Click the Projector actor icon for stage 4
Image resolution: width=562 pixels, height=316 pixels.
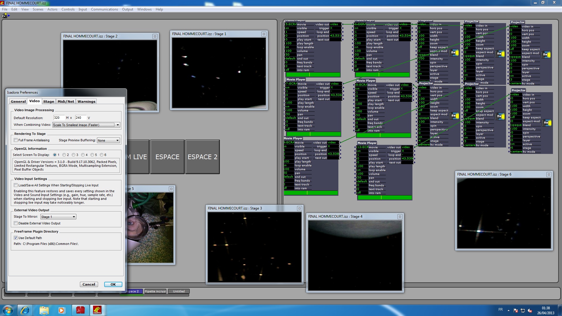pyautogui.click(x=454, y=116)
